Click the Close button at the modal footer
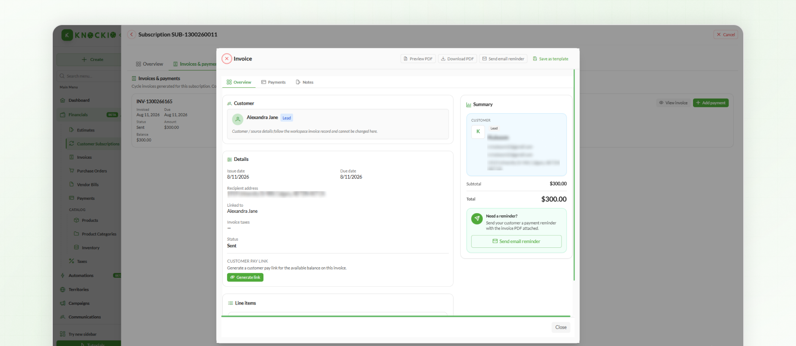Screen dimensions: 796x346 tap(561, 327)
